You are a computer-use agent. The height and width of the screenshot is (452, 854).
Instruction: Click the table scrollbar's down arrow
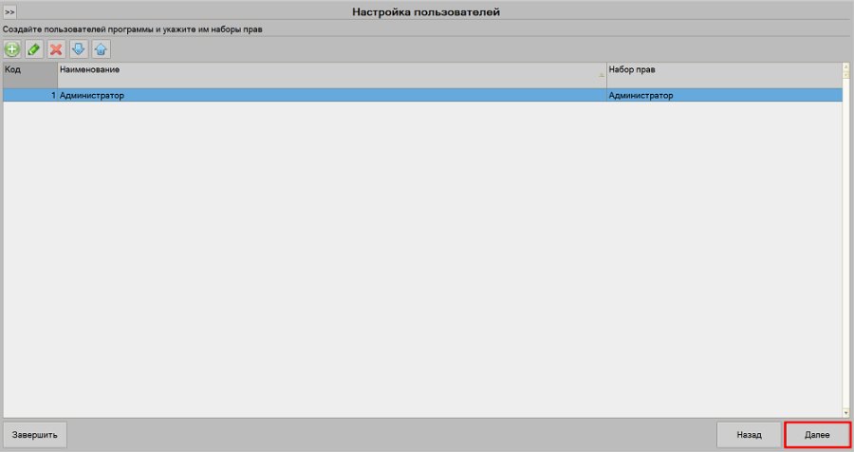click(x=845, y=413)
